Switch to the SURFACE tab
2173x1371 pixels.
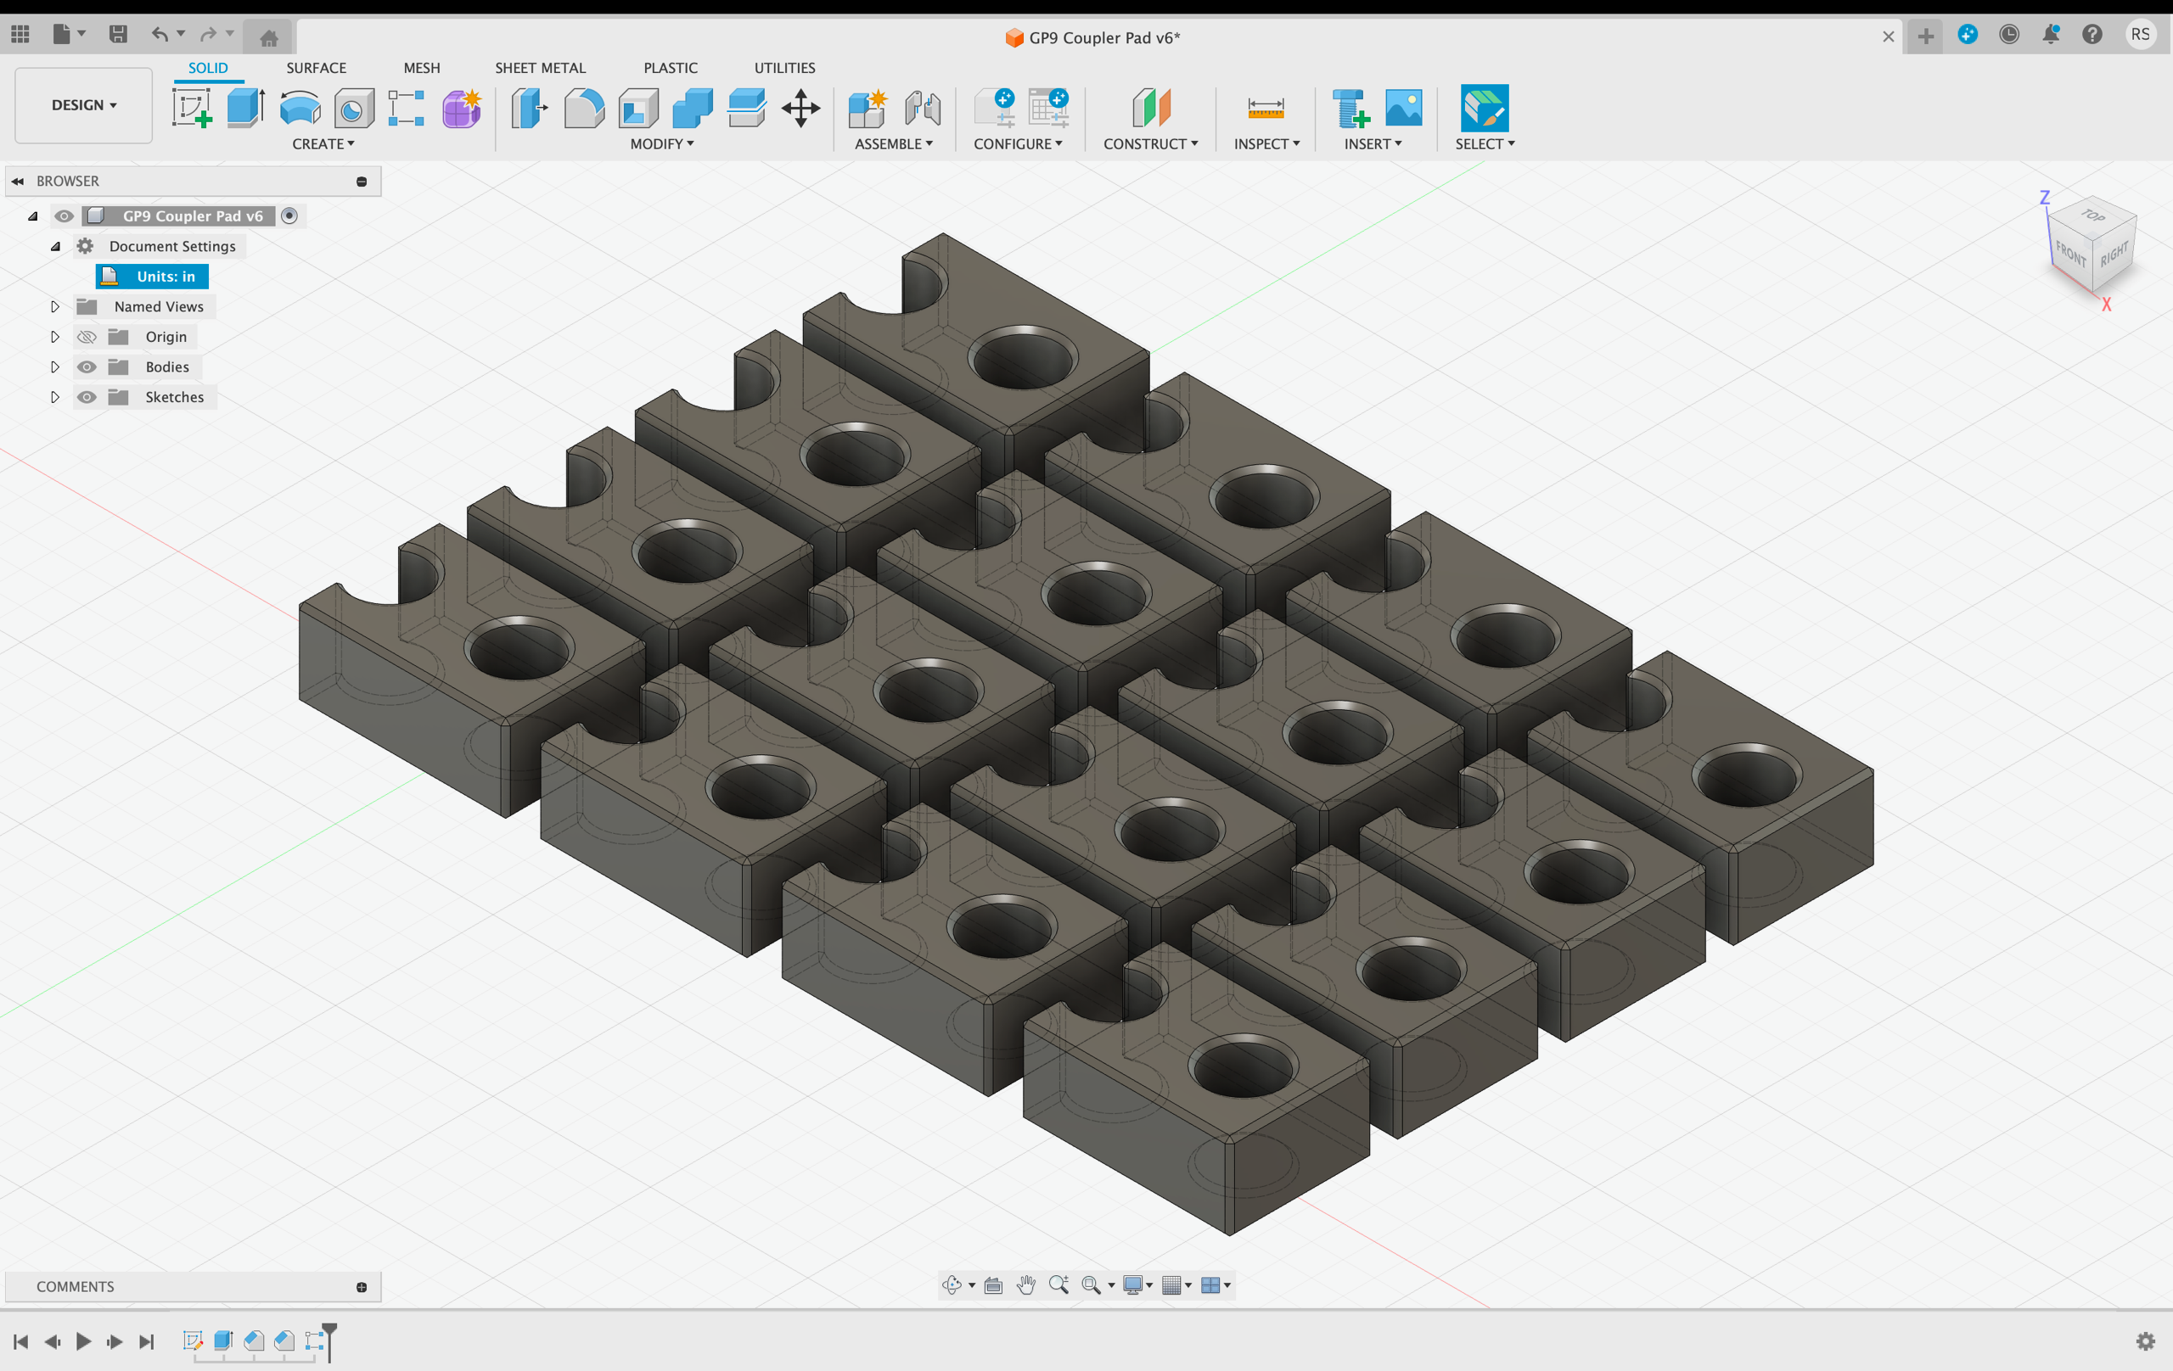(x=316, y=68)
